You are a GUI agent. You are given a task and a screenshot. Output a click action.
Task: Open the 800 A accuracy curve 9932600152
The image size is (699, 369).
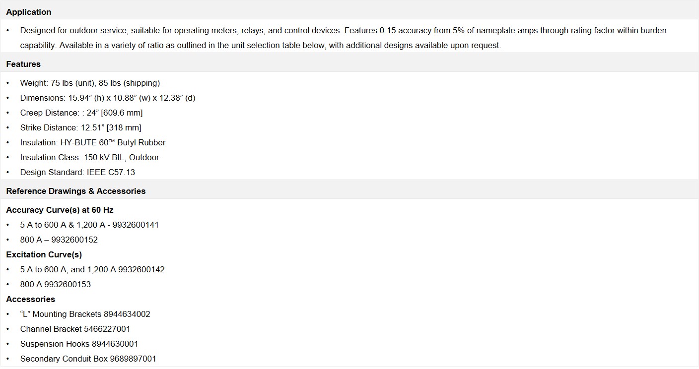(74, 240)
